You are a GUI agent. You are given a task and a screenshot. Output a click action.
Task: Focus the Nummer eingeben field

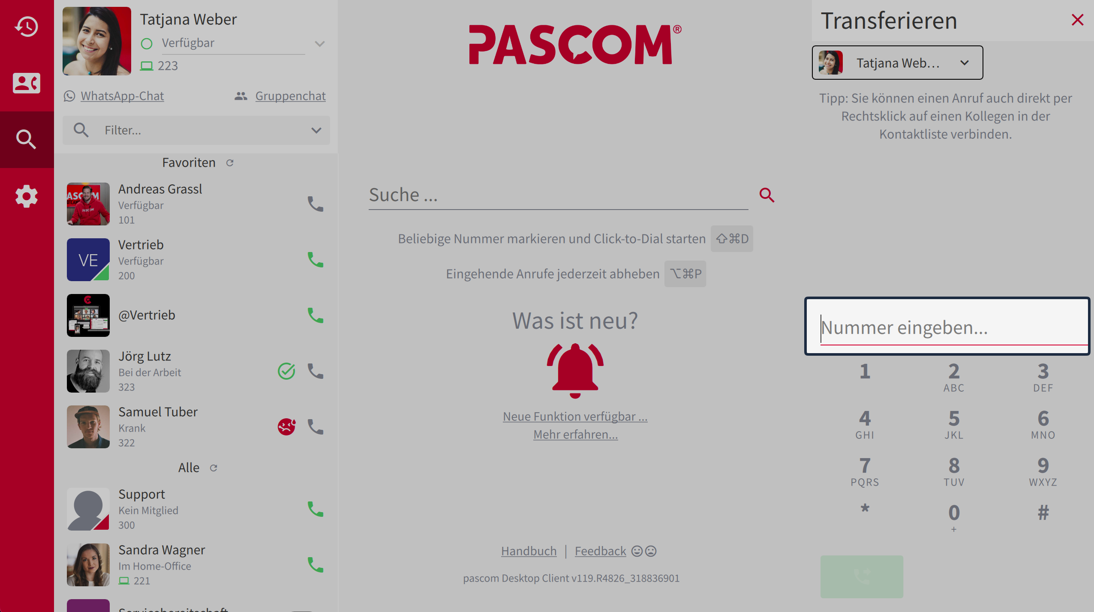tap(947, 327)
